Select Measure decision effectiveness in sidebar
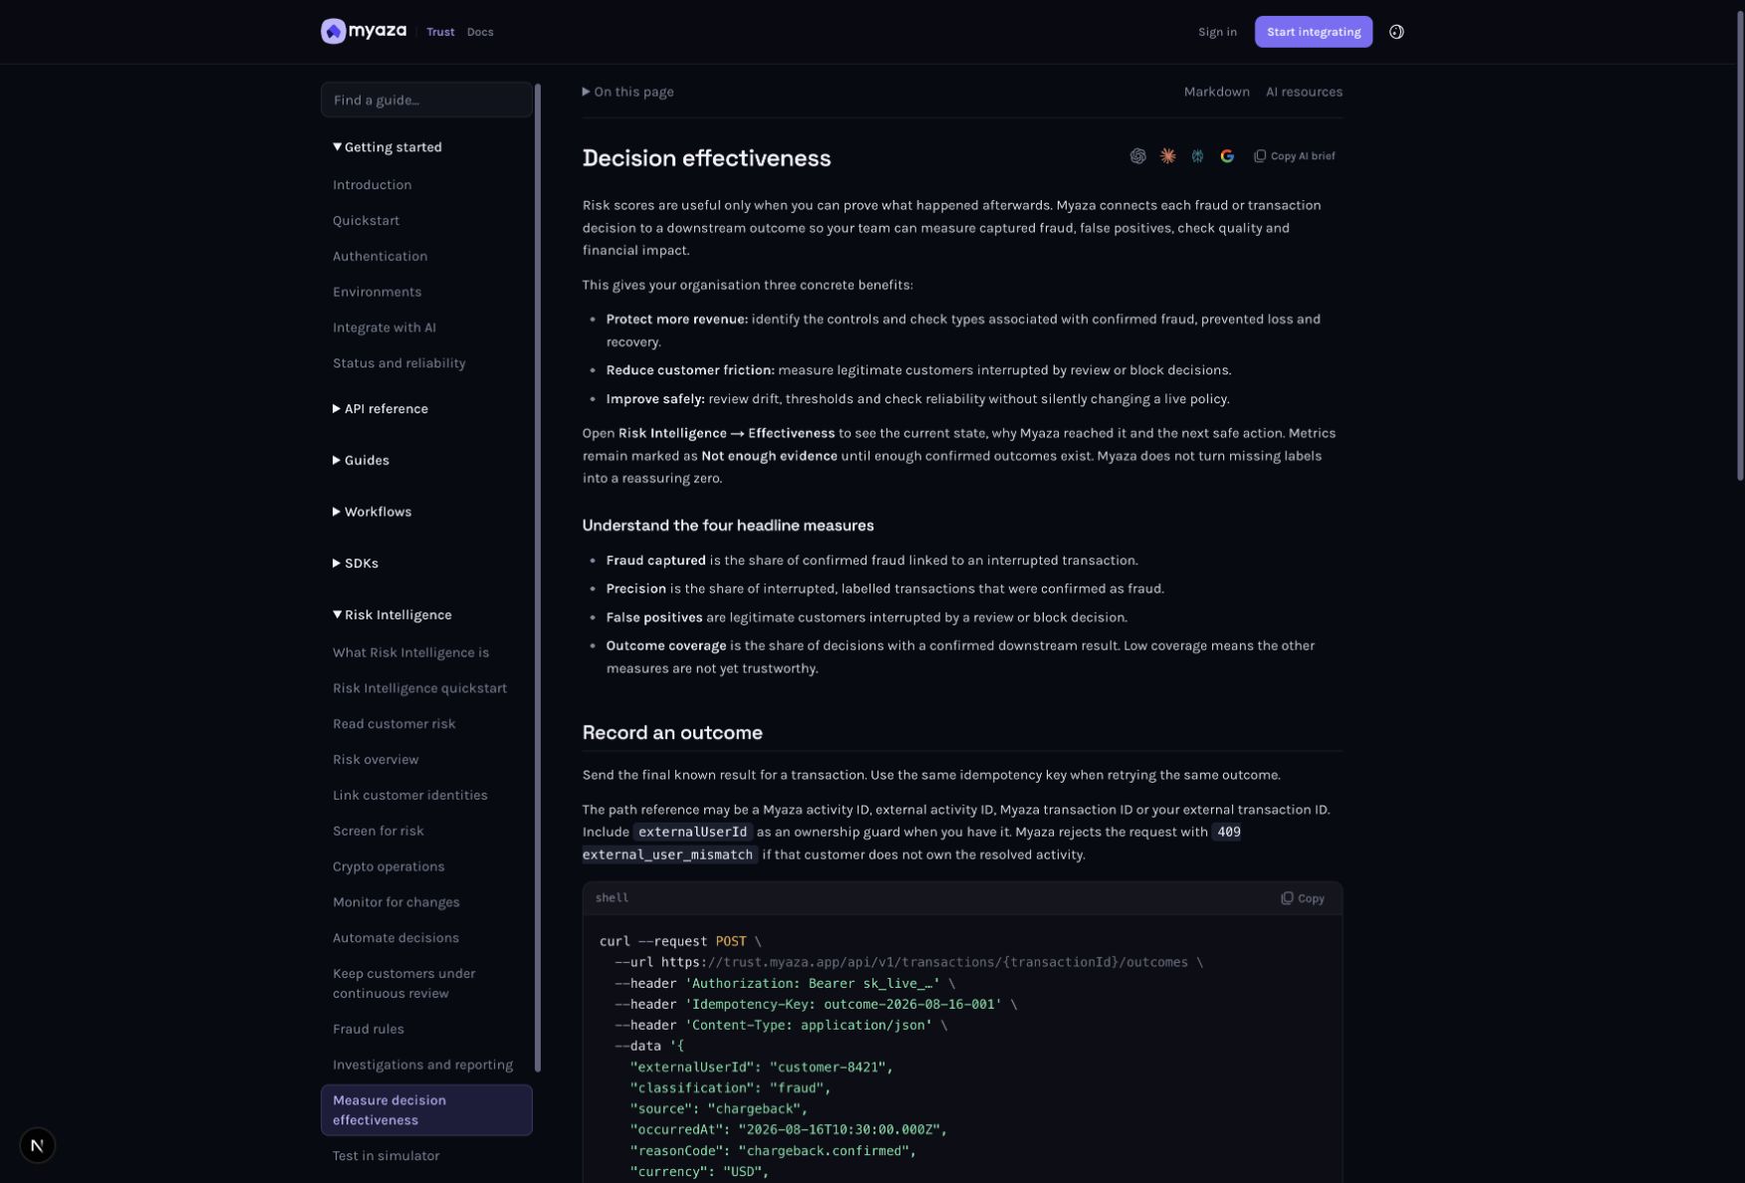This screenshot has height=1183, width=1745. [x=426, y=1110]
